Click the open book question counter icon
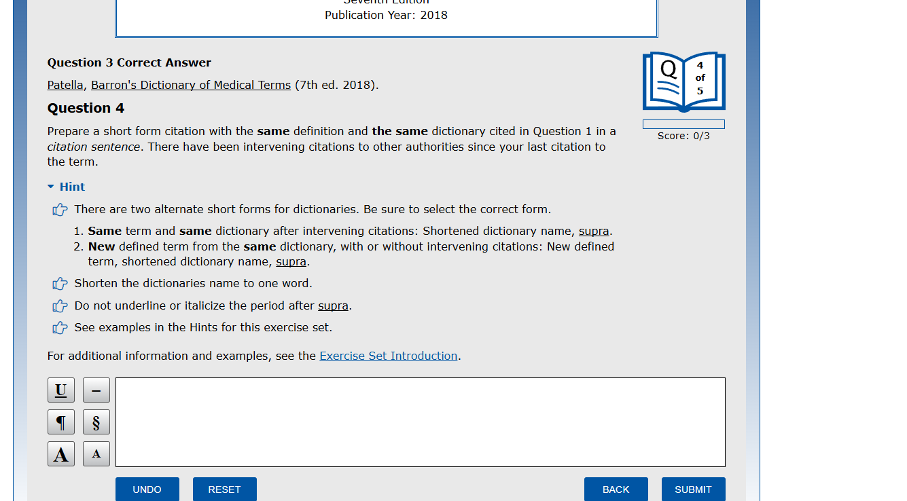This screenshot has height=501, width=907. click(x=683, y=81)
